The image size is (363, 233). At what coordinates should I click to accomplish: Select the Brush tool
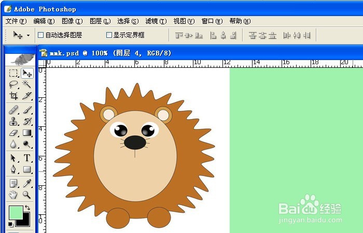tap(27, 110)
